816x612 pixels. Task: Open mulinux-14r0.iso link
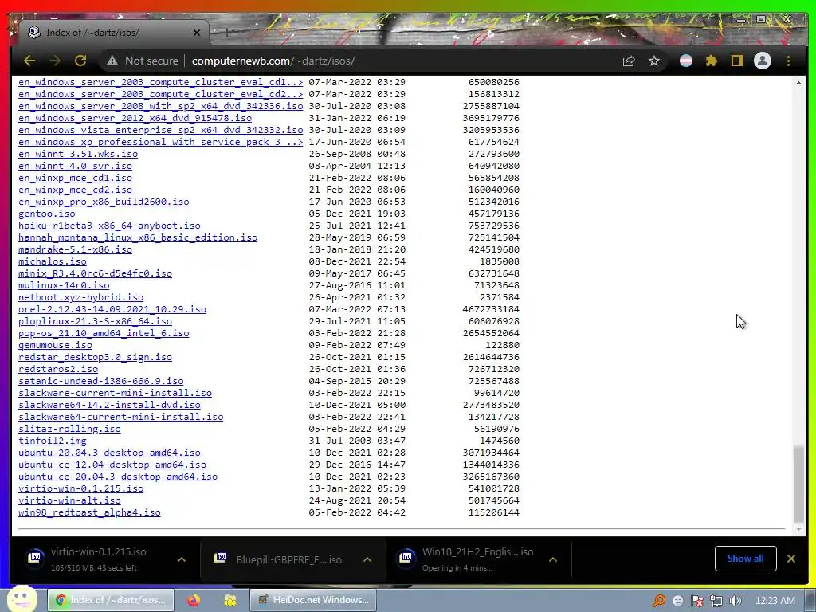tap(64, 286)
